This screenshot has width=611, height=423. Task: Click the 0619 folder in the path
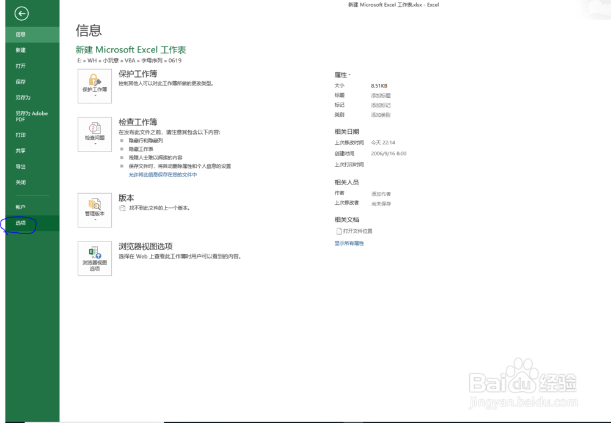tap(175, 61)
